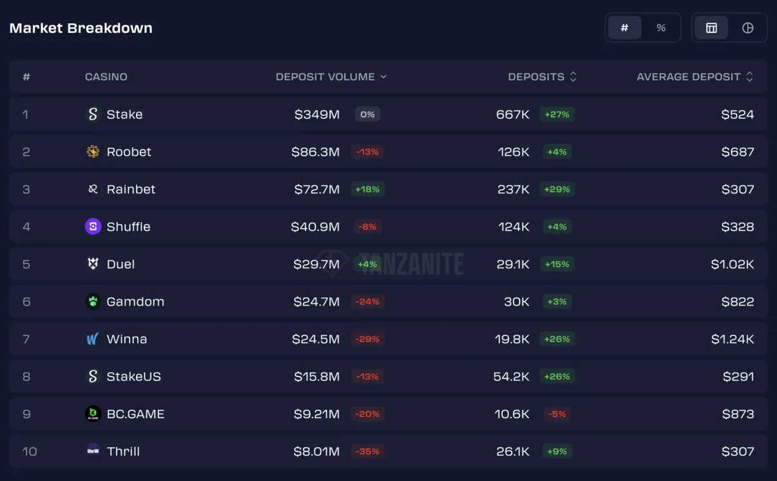Click Winna's $24.5M deposit volume
Viewport: 777px width, 481px height.
tap(316, 339)
